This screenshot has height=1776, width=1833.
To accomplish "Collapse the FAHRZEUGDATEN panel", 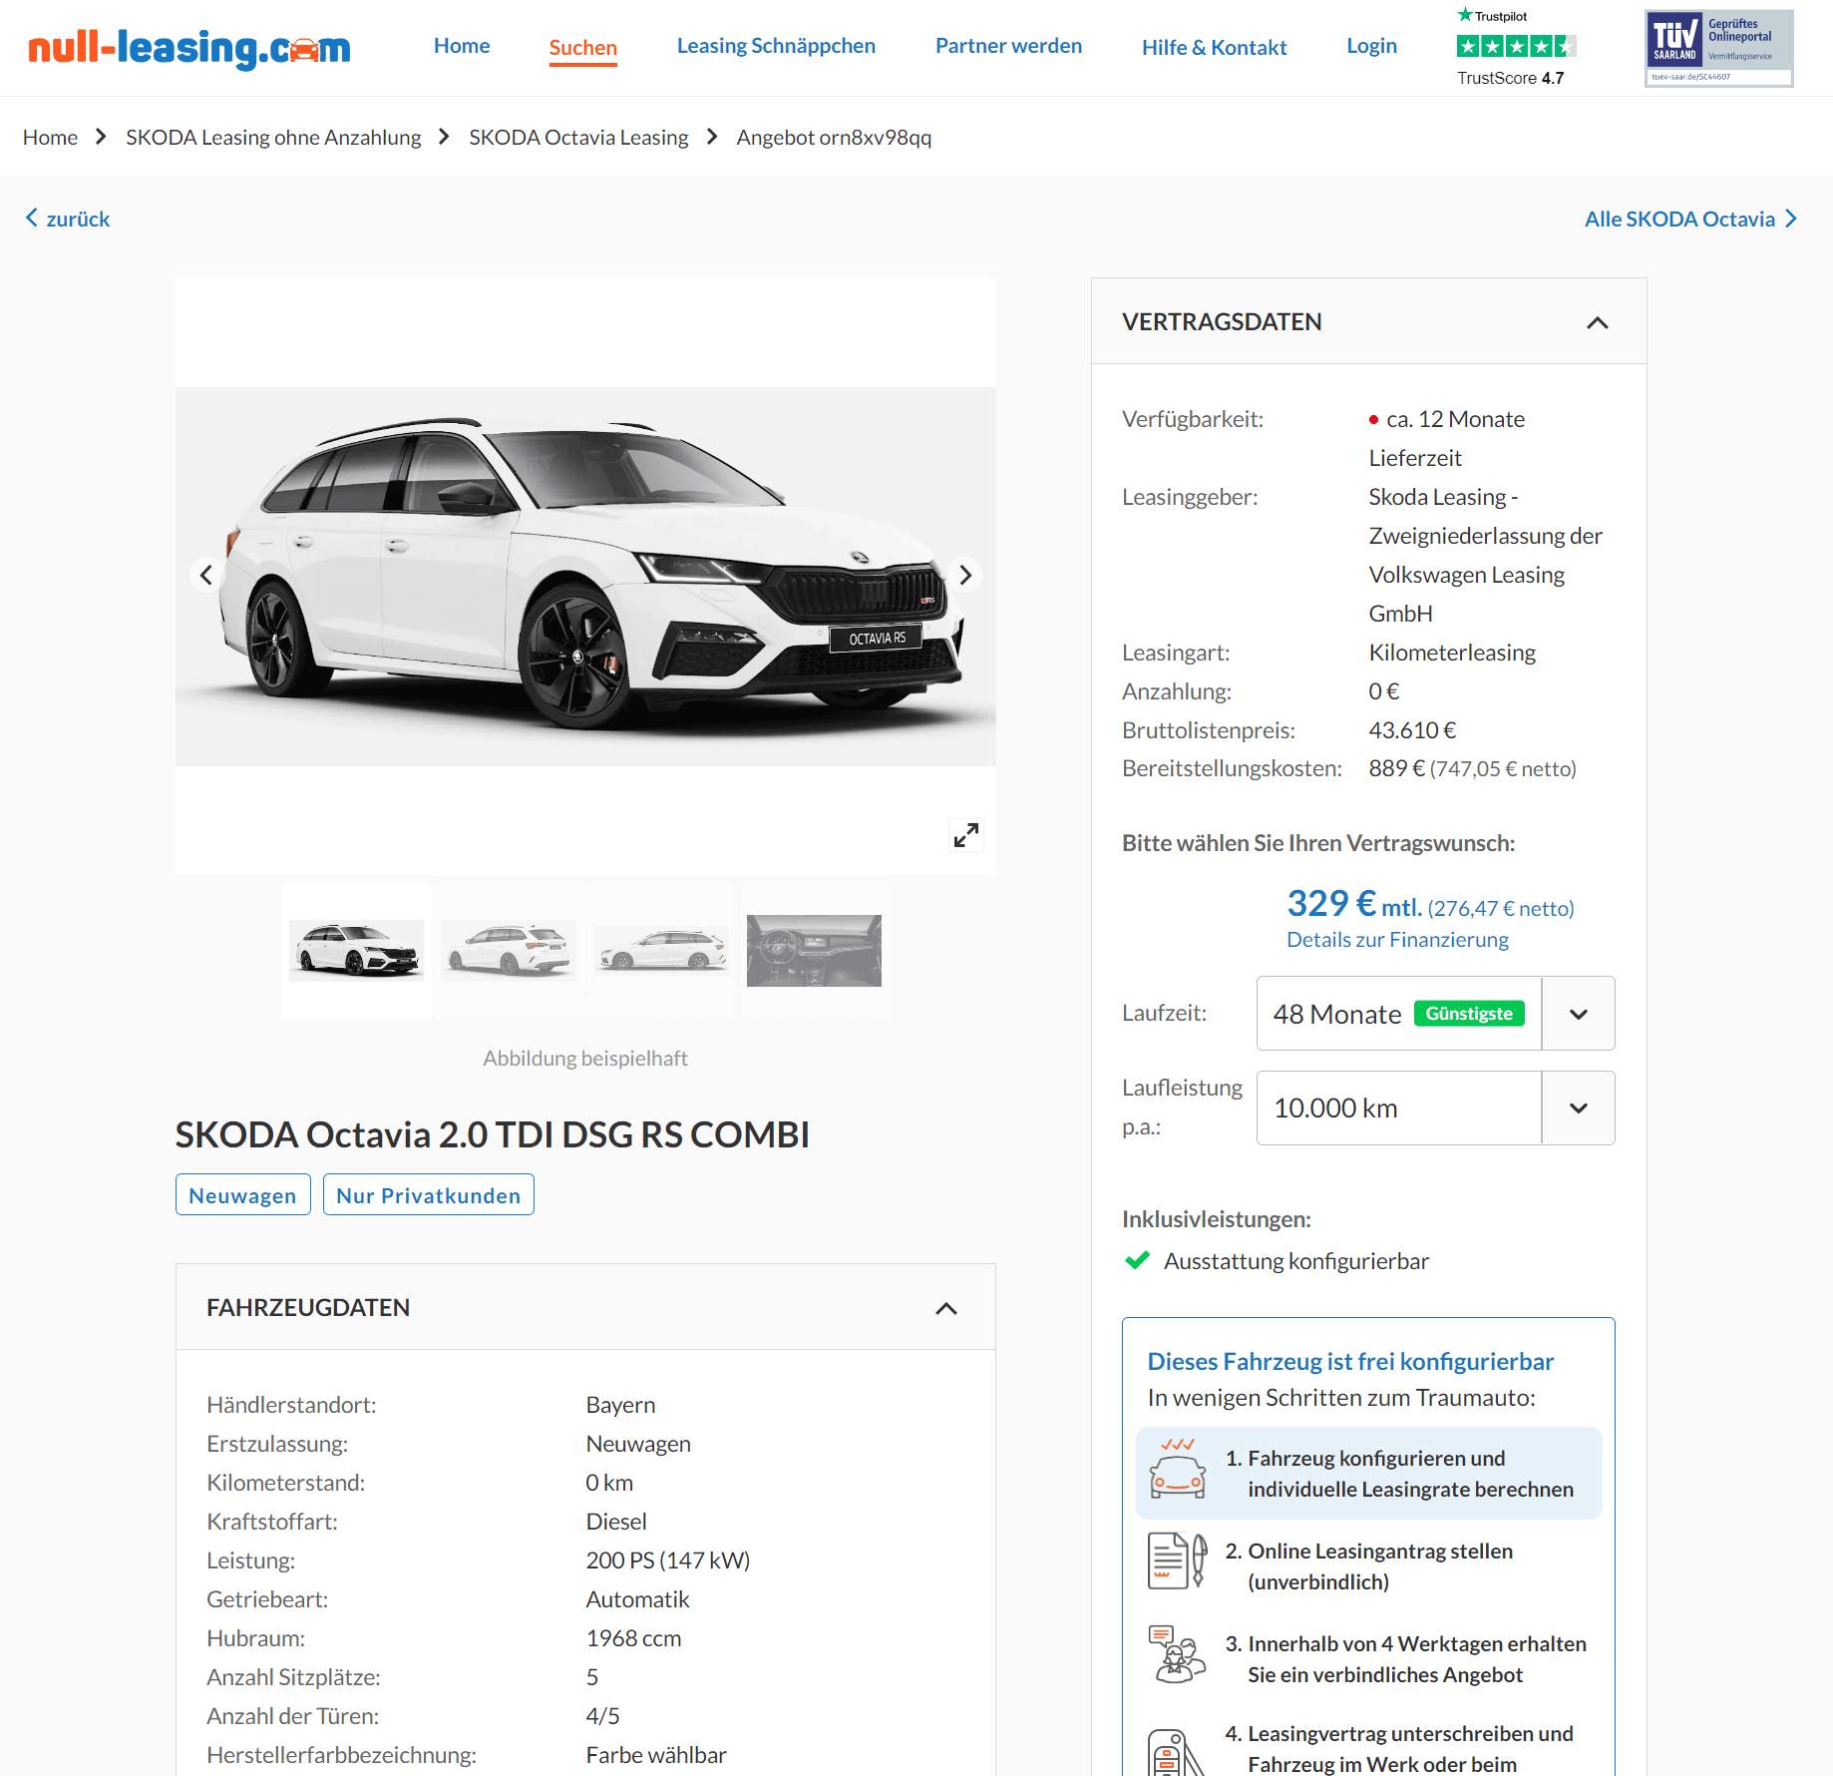I will point(946,1308).
